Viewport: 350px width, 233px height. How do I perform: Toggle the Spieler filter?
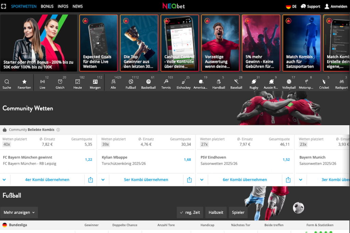238,213
